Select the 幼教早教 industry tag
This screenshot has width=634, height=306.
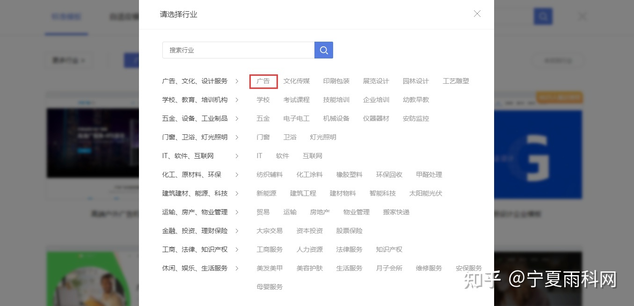tap(415, 99)
